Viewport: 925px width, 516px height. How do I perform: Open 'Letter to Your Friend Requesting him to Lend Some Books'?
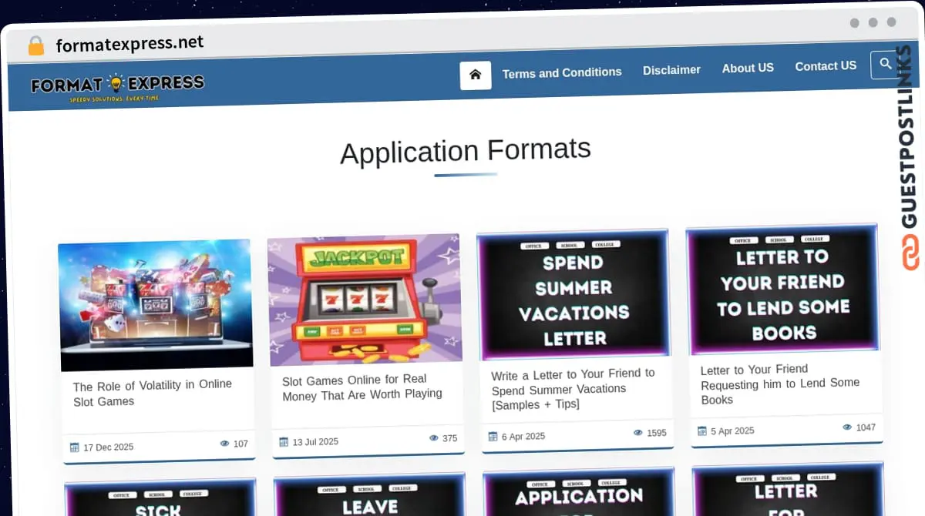click(780, 384)
